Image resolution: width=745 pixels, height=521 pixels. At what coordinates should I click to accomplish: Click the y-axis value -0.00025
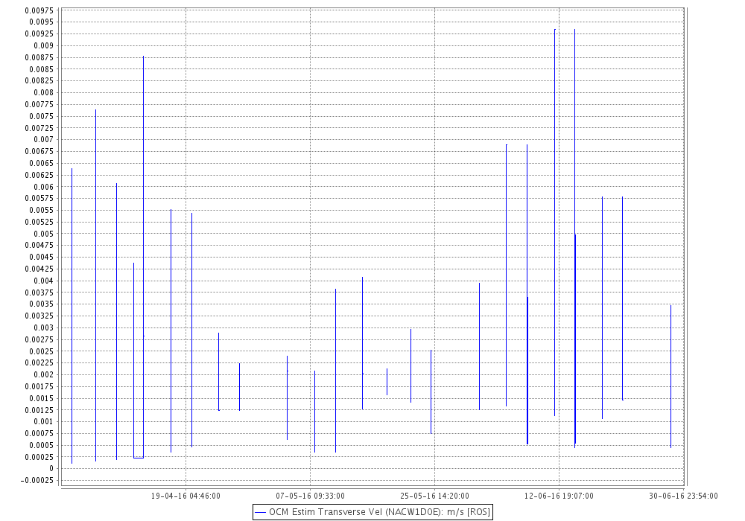pyautogui.click(x=37, y=480)
